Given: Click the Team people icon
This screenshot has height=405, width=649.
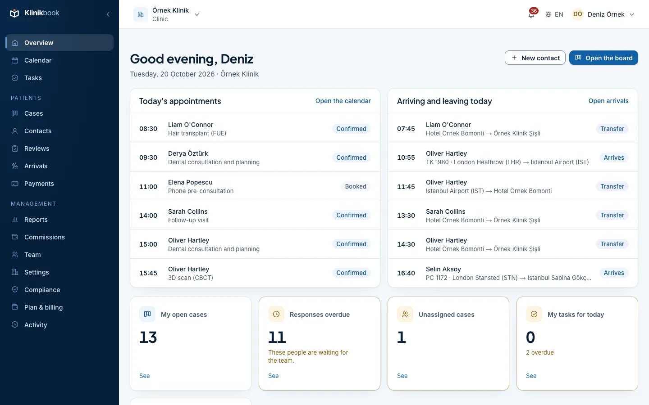Looking at the screenshot, I should [15, 255].
